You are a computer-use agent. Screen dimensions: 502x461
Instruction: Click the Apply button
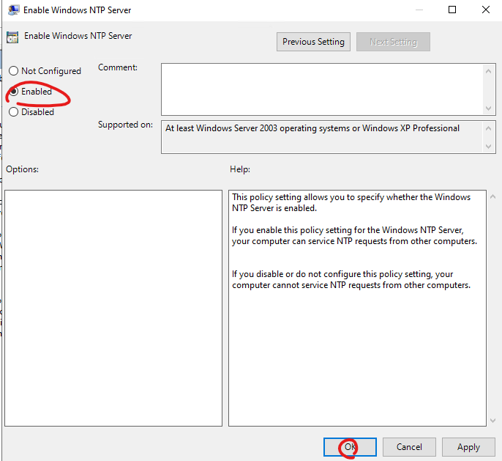pyautogui.click(x=468, y=447)
